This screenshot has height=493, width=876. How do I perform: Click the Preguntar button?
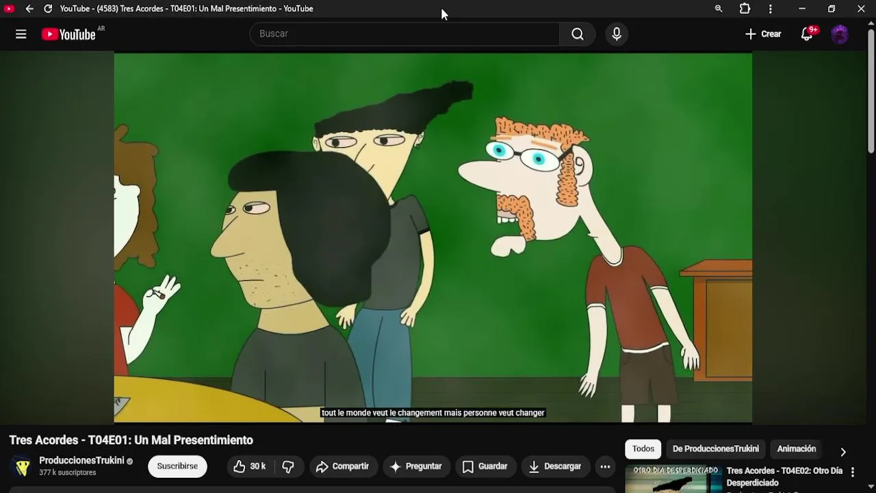click(416, 466)
